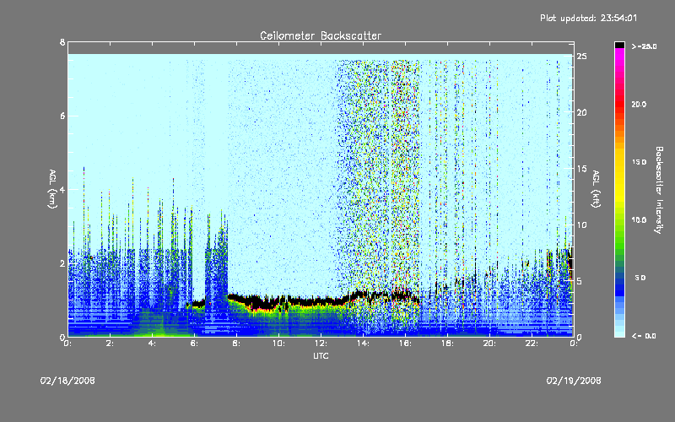Click the '8' km tick on left axis

(62, 42)
